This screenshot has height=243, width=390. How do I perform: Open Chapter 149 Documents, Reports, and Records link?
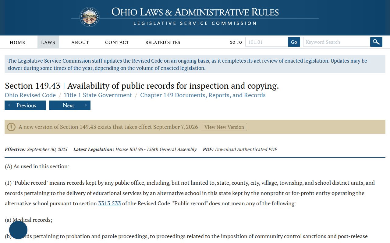203,95
